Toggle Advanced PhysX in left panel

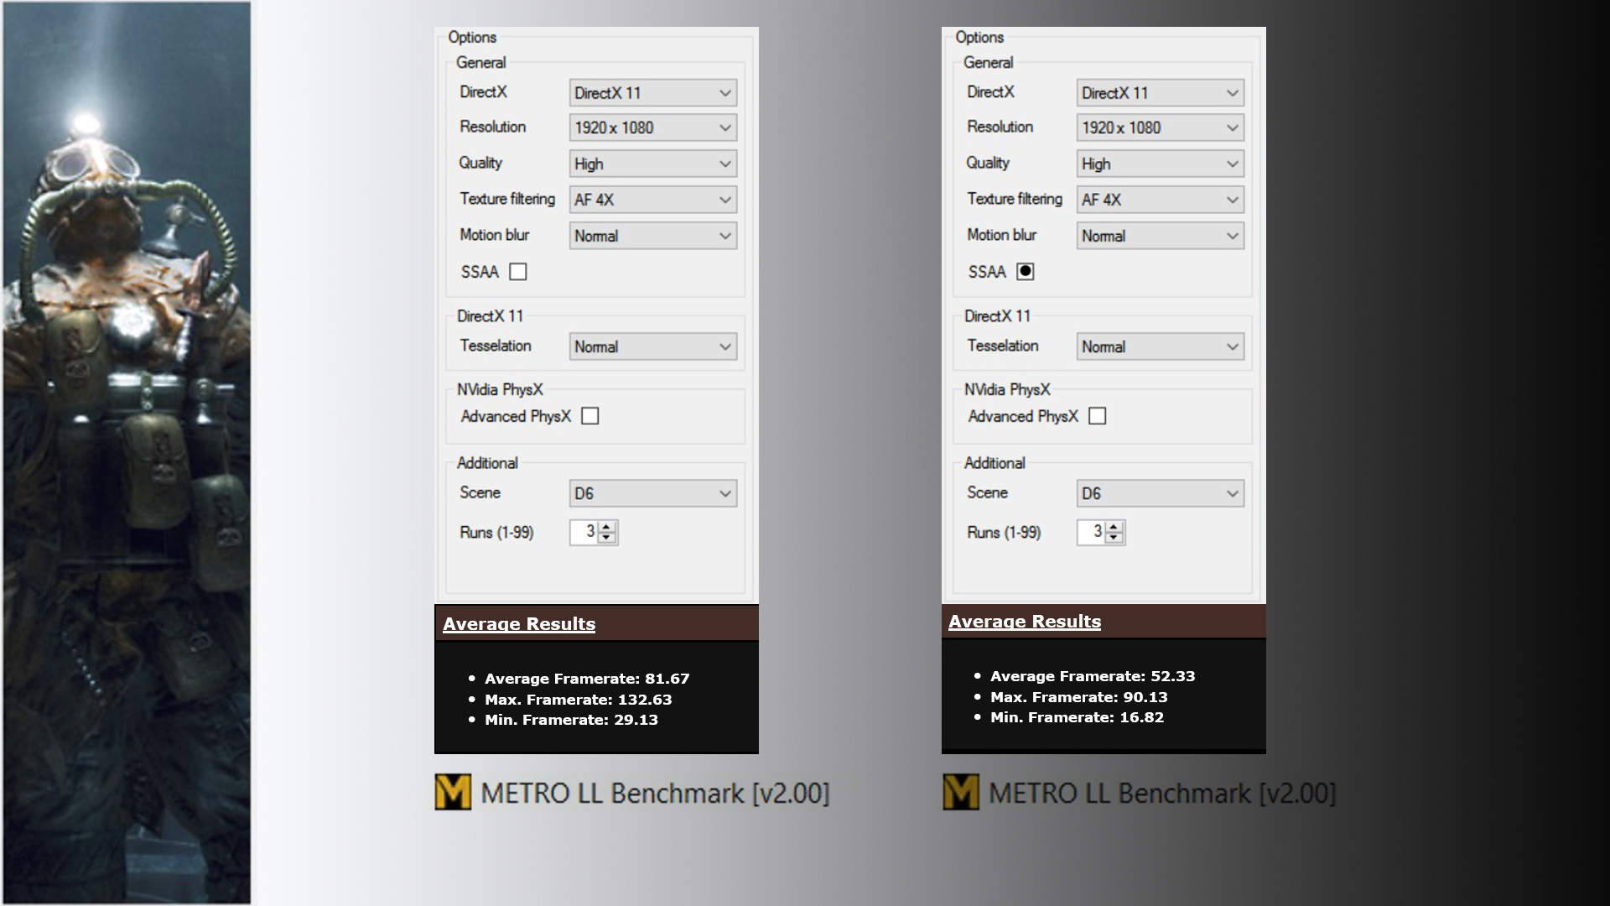[590, 416]
